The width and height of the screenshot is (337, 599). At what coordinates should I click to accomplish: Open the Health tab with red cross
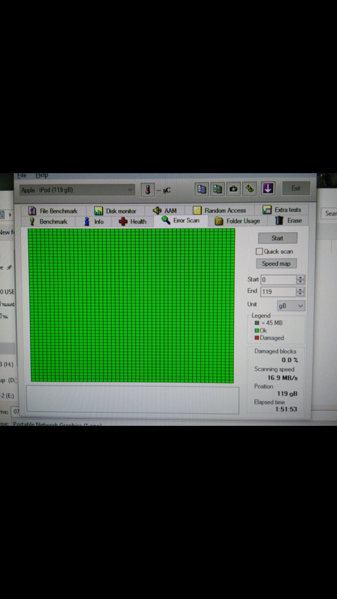tap(132, 221)
